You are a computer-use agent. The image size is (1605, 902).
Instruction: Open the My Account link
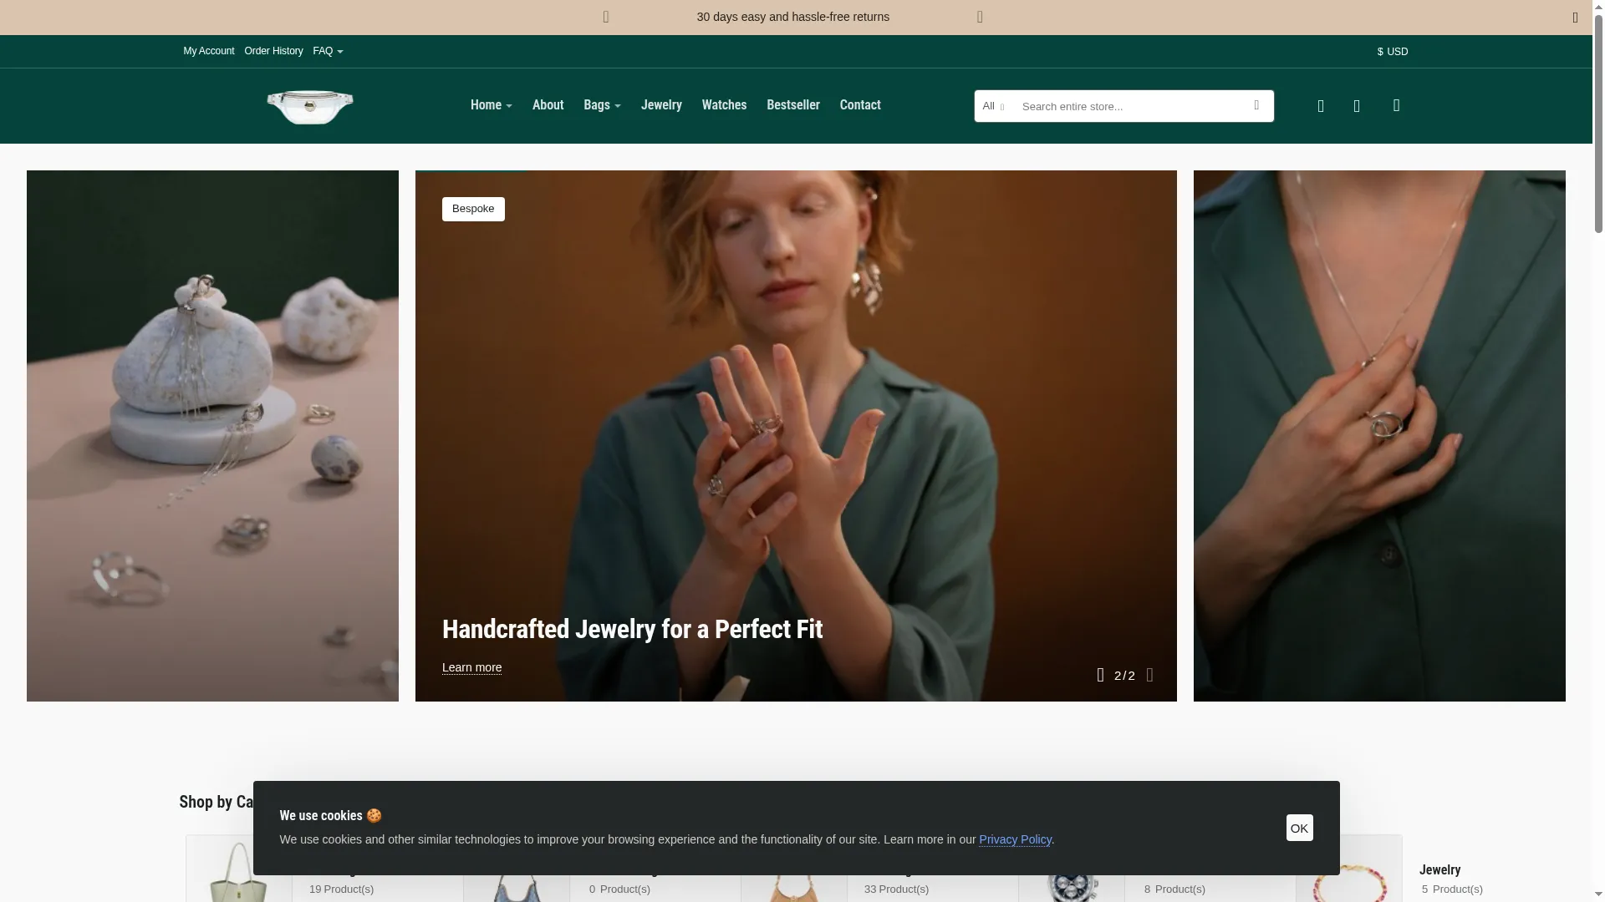point(209,52)
